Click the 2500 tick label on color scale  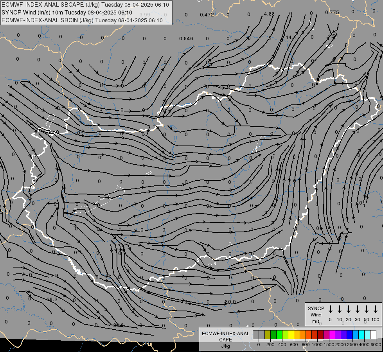(352, 345)
